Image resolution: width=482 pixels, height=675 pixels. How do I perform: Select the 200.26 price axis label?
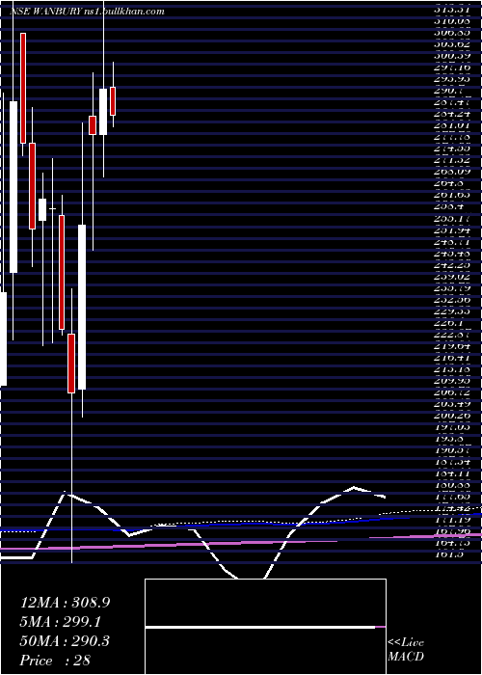pyautogui.click(x=453, y=416)
